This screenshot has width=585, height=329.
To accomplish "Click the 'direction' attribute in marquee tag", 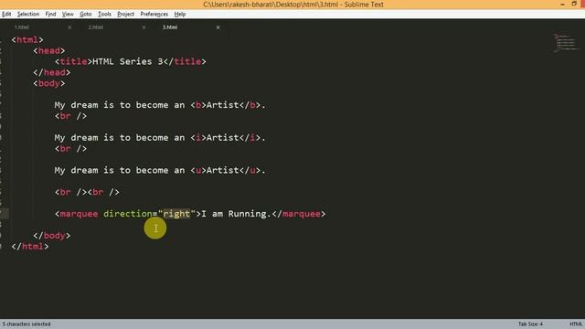I will point(128,214).
